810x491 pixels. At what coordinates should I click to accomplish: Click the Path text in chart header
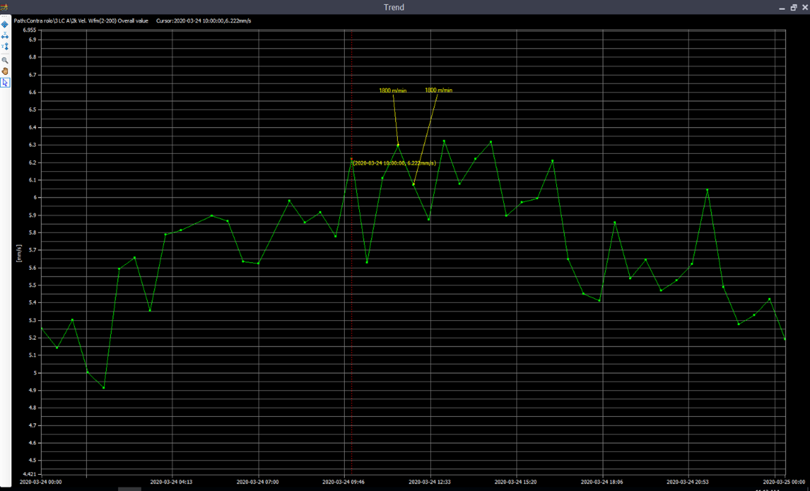81,21
